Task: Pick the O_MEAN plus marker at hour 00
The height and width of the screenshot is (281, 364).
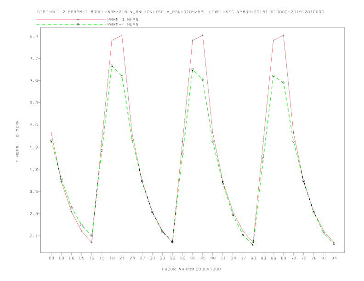Action: point(51,133)
